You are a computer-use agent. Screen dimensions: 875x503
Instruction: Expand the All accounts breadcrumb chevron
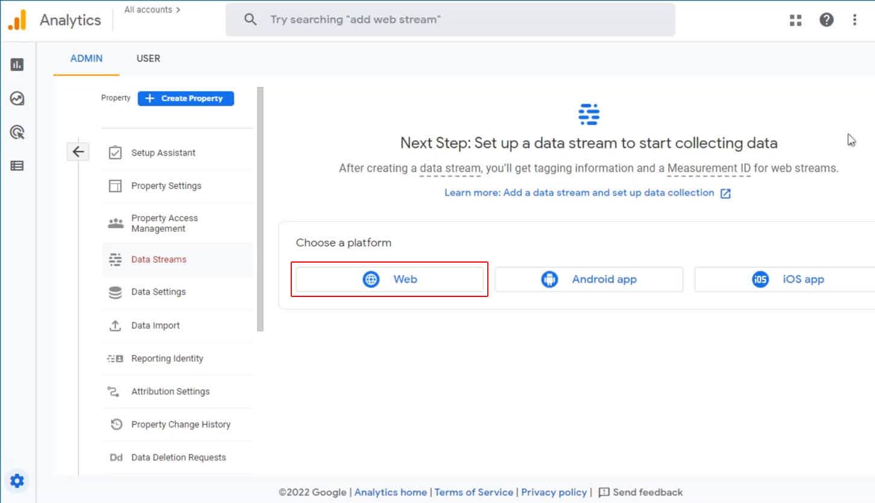click(178, 10)
